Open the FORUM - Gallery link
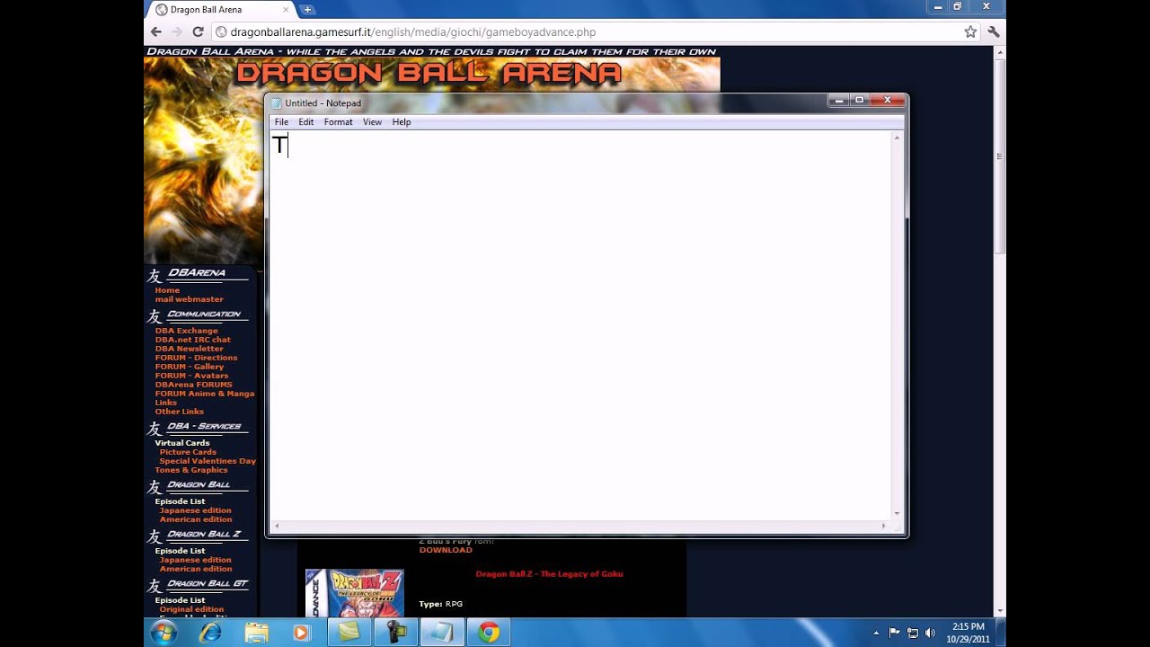Screen dimensions: 1150x647 190,367
